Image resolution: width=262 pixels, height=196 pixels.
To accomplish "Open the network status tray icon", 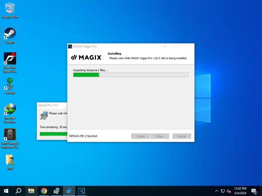I will [223, 191].
